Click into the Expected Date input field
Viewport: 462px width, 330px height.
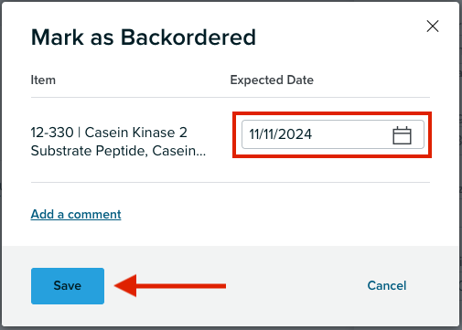(333, 134)
